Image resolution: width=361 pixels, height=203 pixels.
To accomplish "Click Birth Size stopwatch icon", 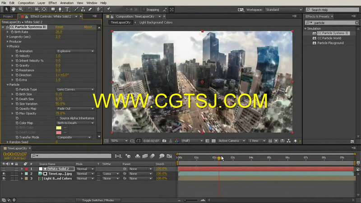I will (17, 94).
